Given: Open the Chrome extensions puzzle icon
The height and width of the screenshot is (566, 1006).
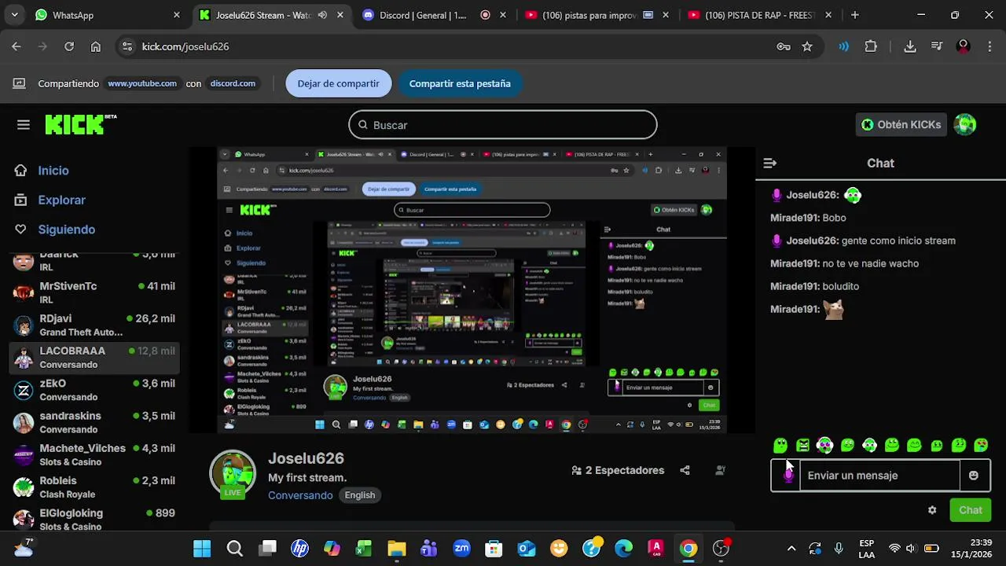Looking at the screenshot, I should point(871,46).
